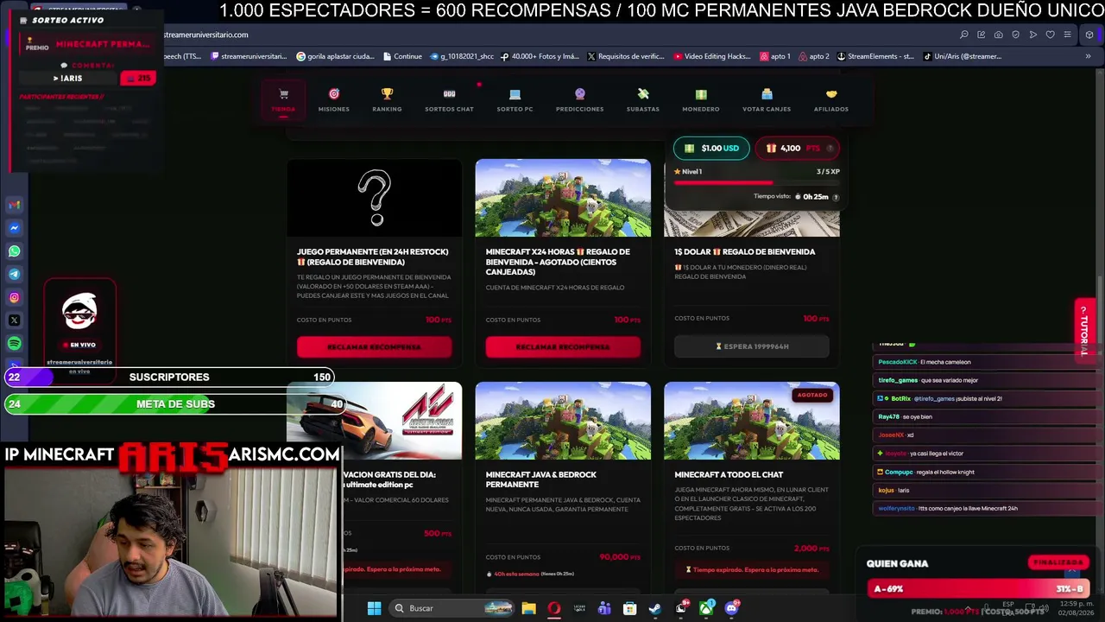Go to the Afiliados tab
Viewport: 1105px width, 622px height.
click(831, 99)
